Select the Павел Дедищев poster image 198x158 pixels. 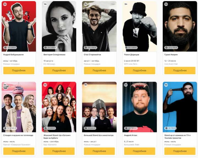[139, 26]
